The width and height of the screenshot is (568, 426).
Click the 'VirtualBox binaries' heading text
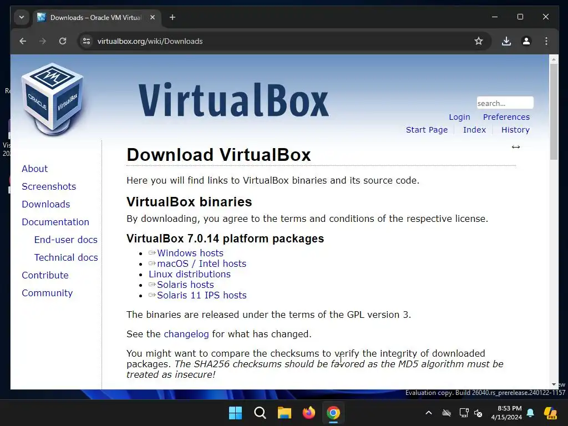(x=189, y=202)
